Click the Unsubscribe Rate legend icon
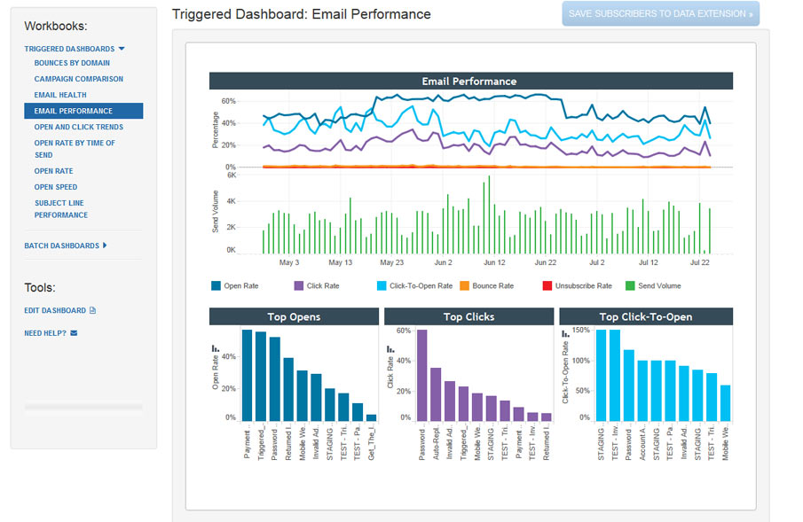The height and width of the screenshot is (522, 803). pos(545,285)
